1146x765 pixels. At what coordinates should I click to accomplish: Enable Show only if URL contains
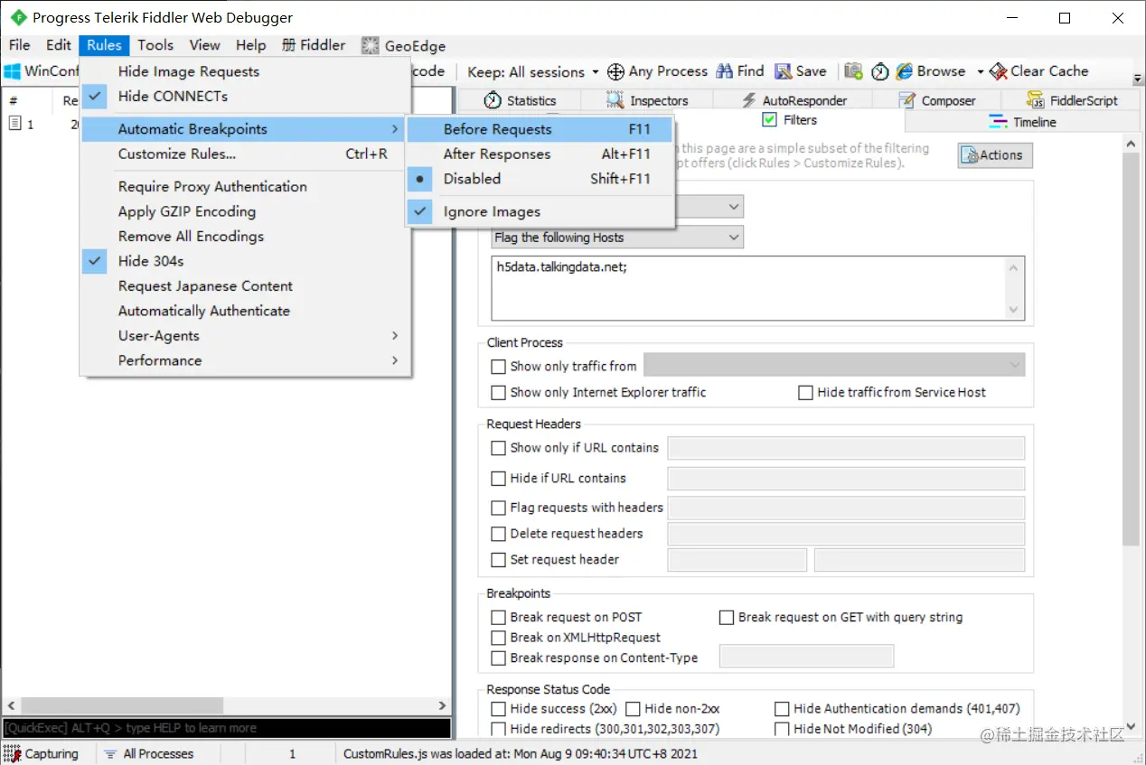coord(498,448)
